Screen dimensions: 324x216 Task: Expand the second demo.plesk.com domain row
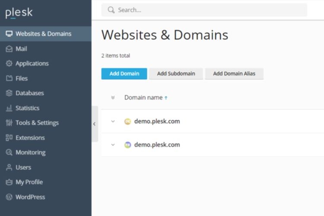tap(113, 145)
